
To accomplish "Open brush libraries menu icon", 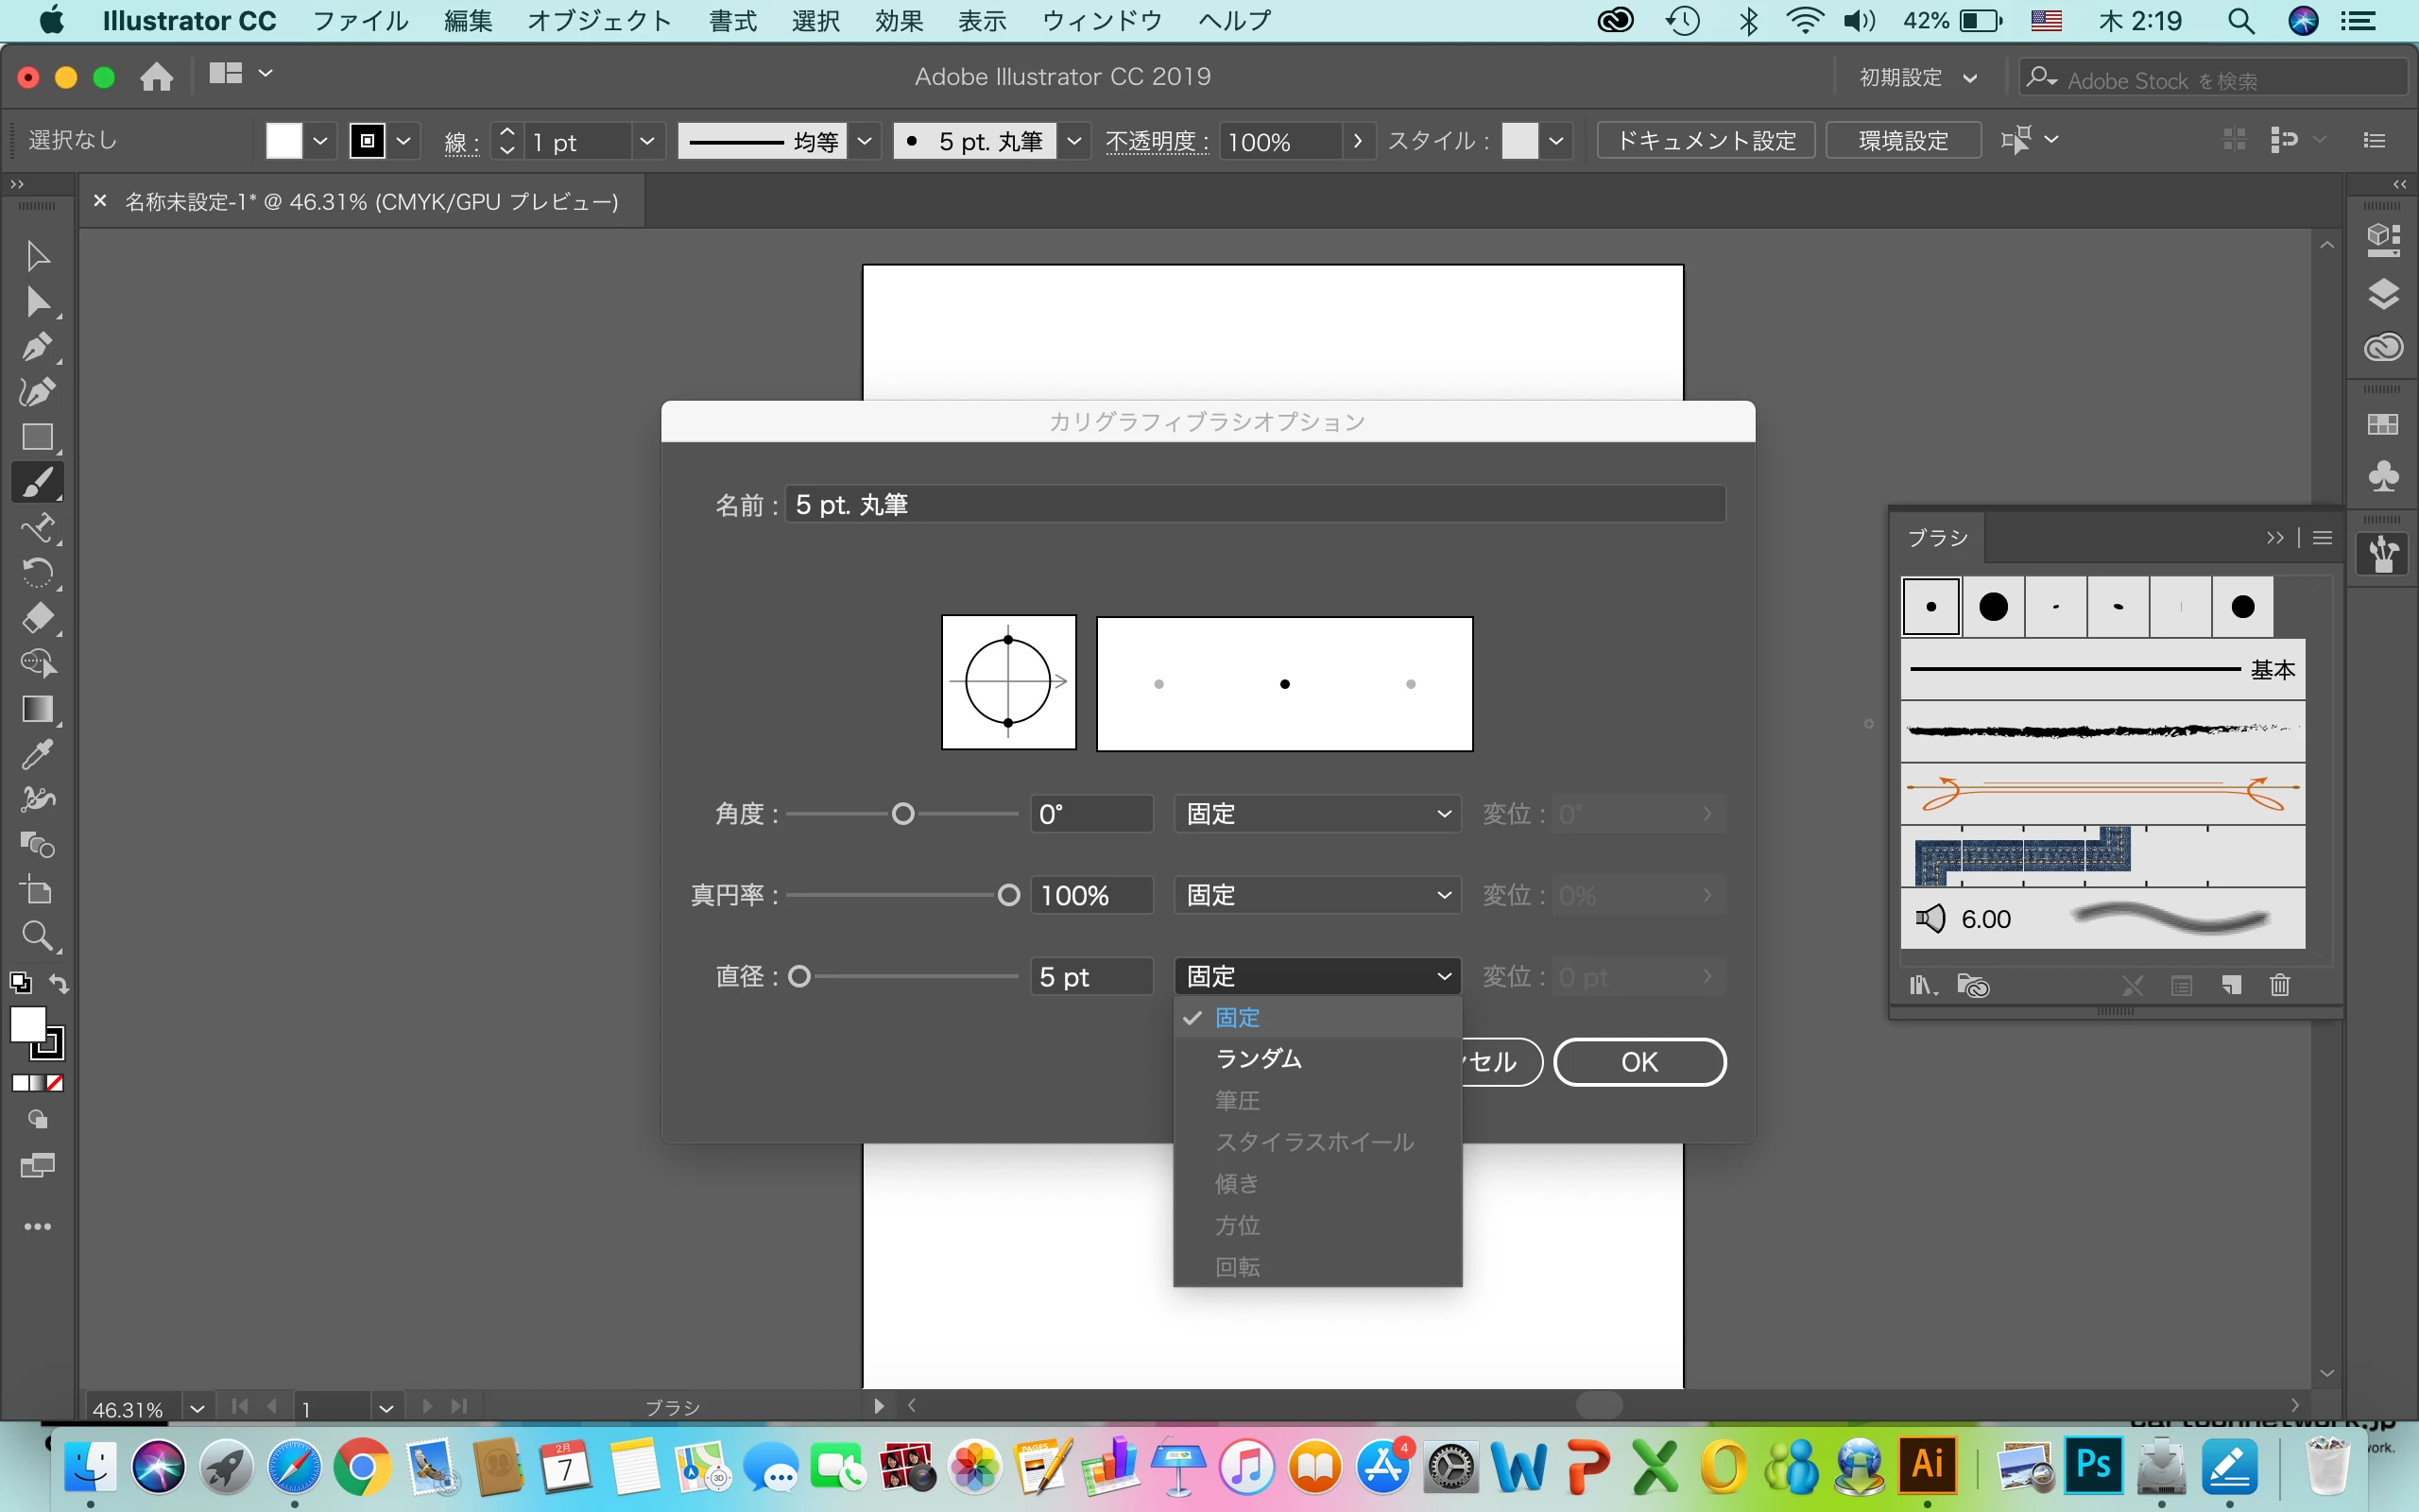I will [x=1921, y=986].
